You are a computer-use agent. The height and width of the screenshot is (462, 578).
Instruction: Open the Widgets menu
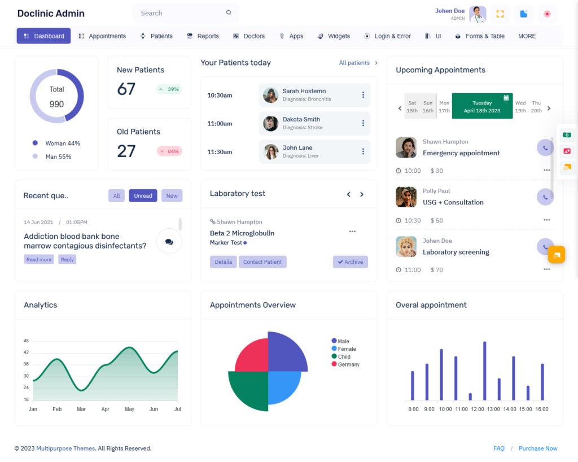pos(334,36)
